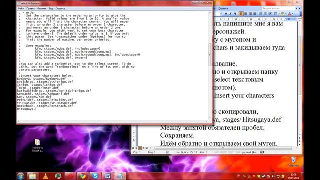The width and height of the screenshot is (320, 180).
Task: Click Notepad scroll up arrow
Action: pyautogui.click(x=210, y=13)
